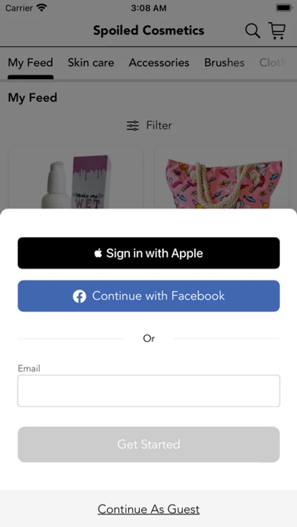Tap the Apple logo in sign-in button

98,253
